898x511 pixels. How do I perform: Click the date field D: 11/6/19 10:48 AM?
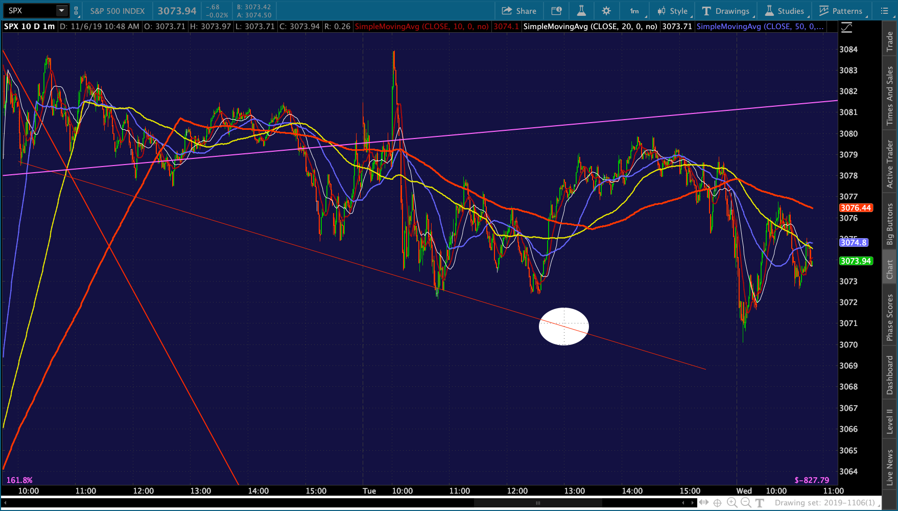[x=99, y=26]
